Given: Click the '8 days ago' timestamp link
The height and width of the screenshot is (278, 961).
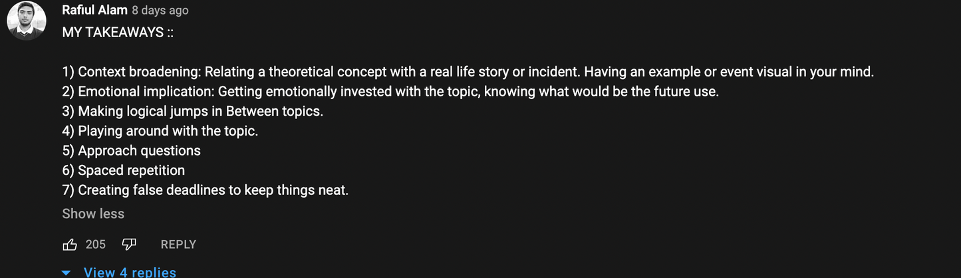Looking at the screenshot, I should [x=160, y=11].
